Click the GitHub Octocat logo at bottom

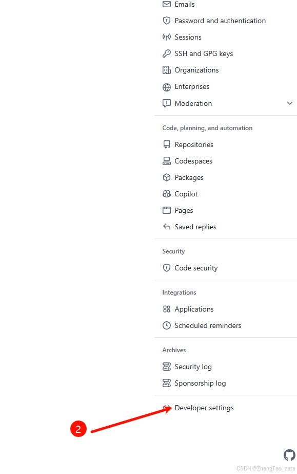click(289, 455)
